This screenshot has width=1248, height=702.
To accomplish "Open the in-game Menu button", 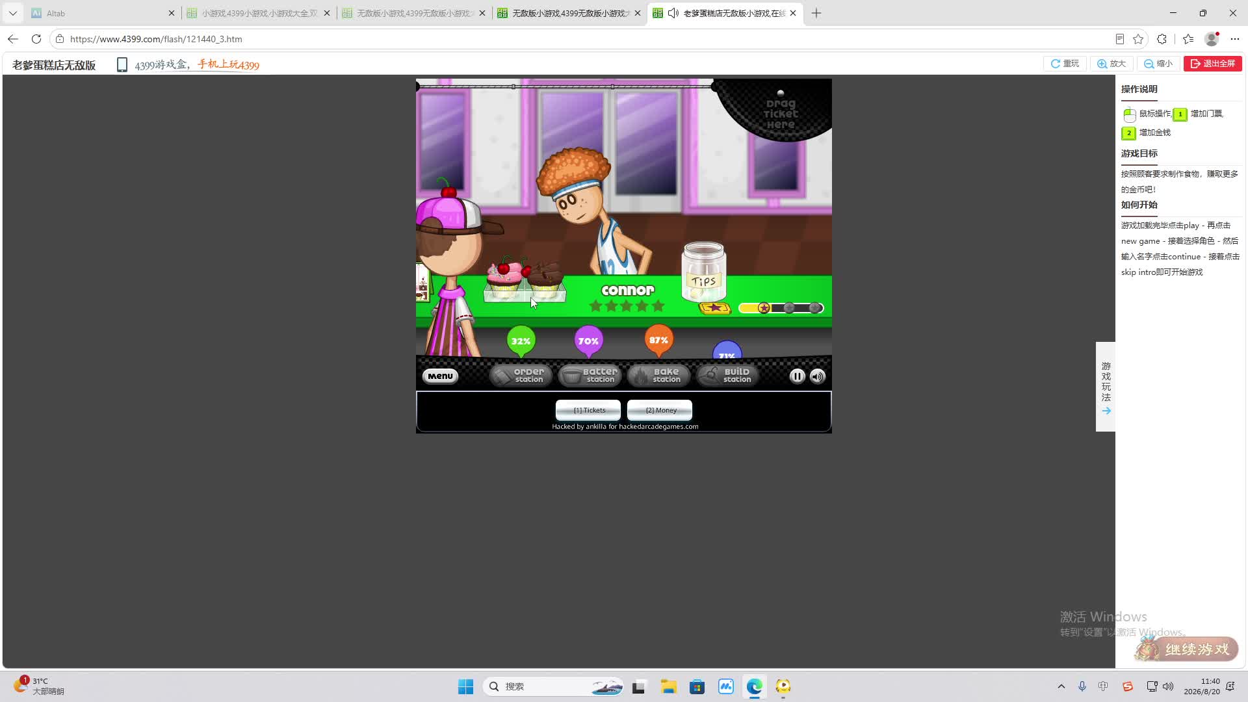I will (440, 376).
